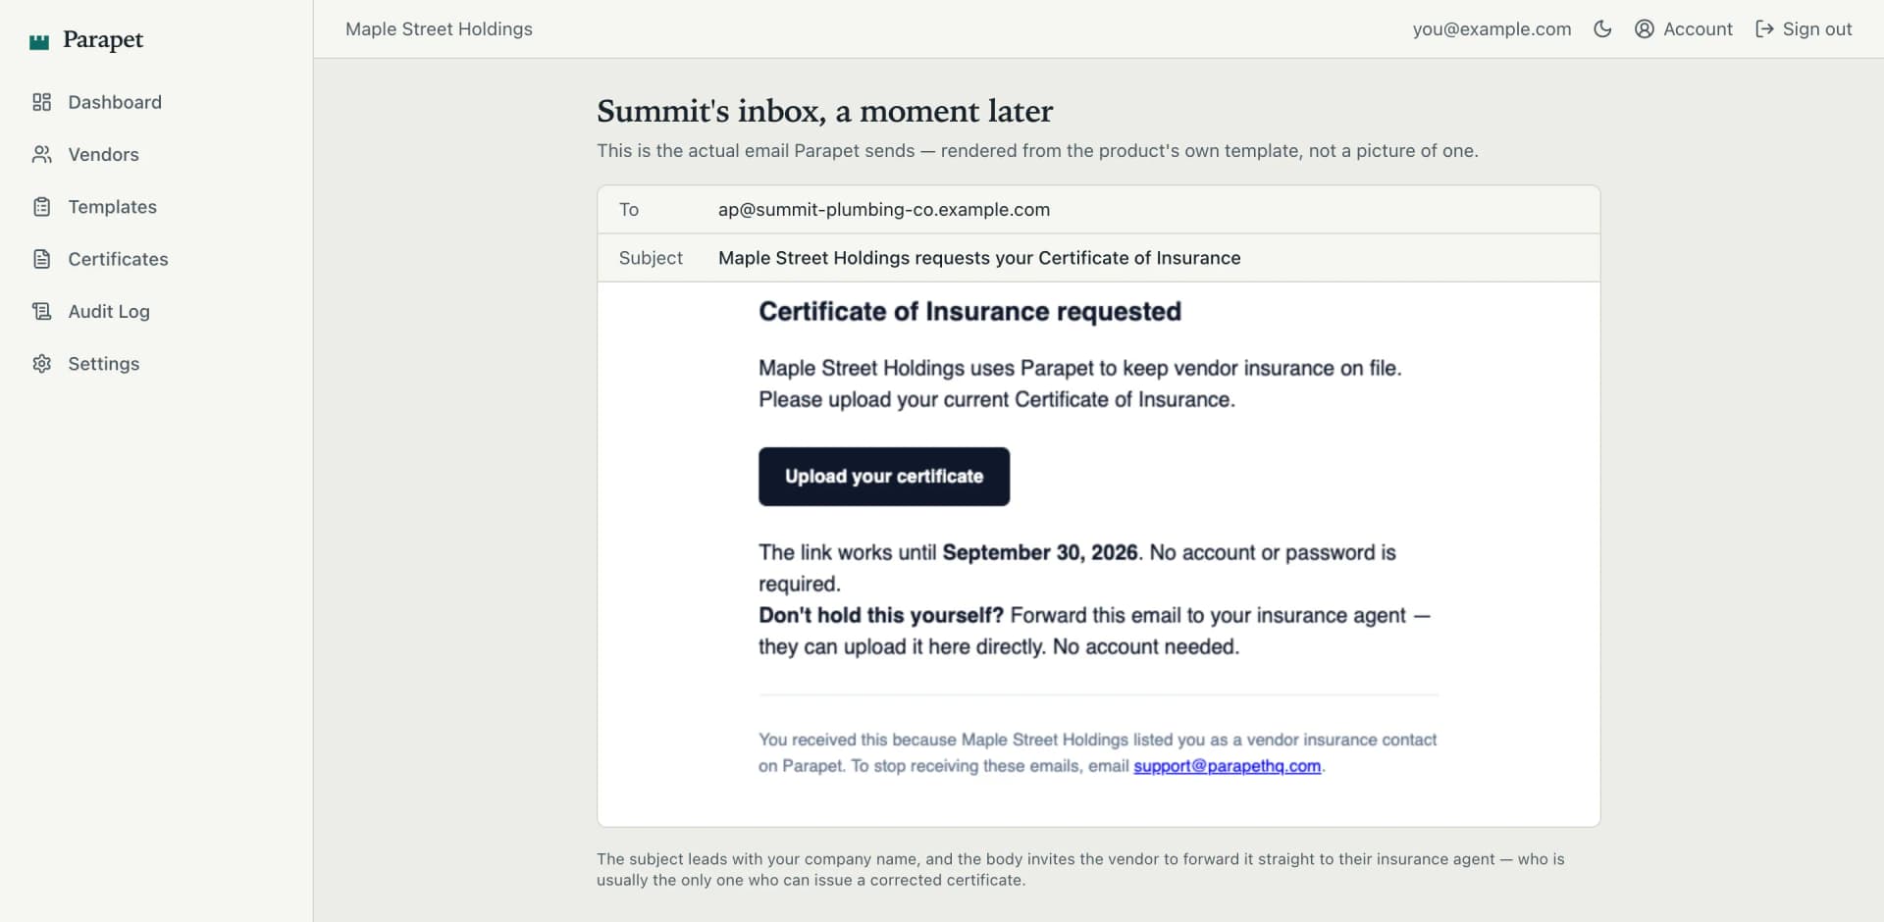
Task: Open the Audit Log scroll icon
Action: (41, 311)
